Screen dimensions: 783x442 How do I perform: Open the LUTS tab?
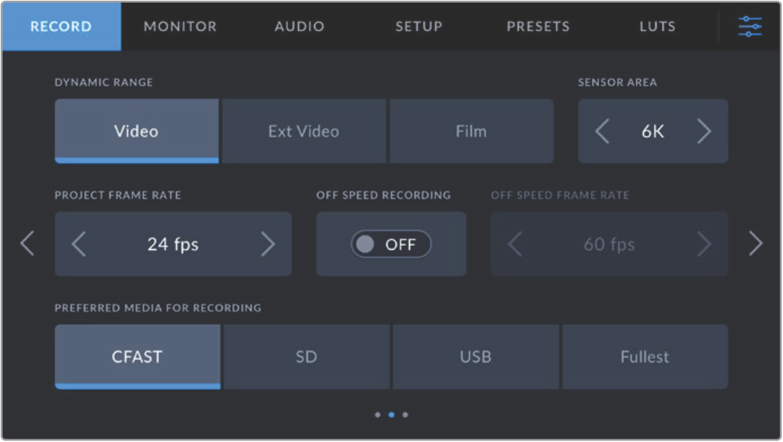[x=657, y=27]
